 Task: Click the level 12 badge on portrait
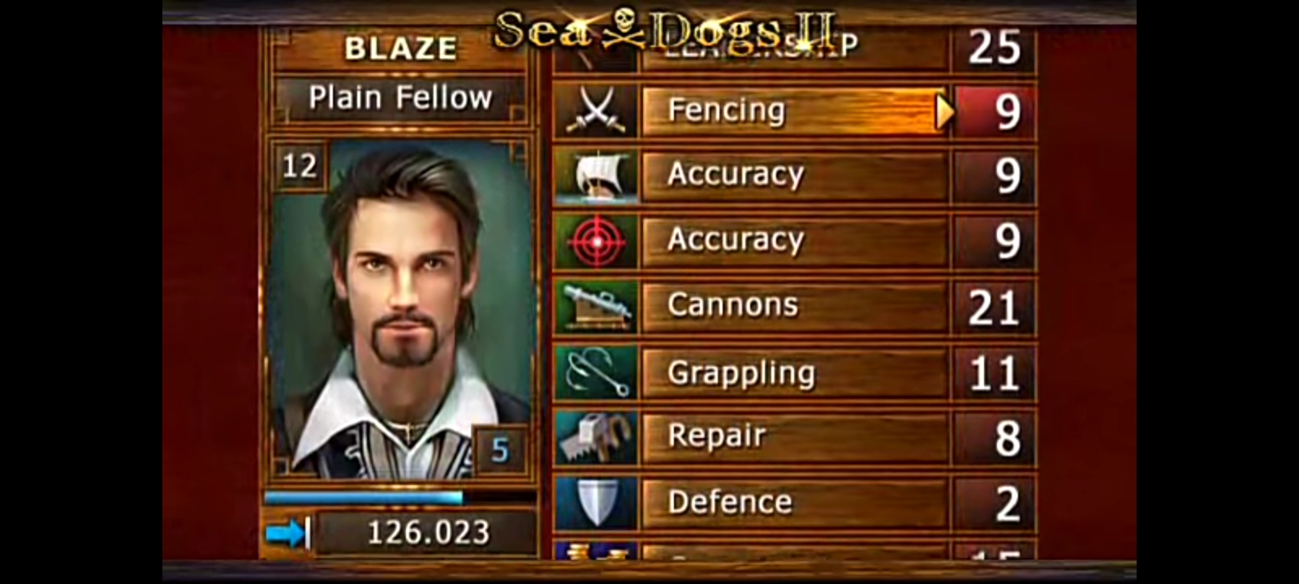coord(300,166)
